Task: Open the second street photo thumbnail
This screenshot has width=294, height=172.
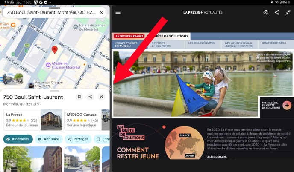Action: pyautogui.click(x=82, y=159)
